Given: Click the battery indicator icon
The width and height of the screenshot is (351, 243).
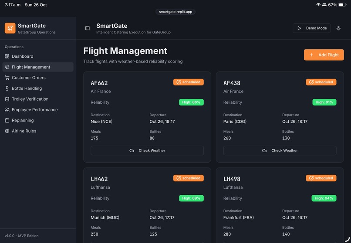Looking at the screenshot, I should coord(342,5).
